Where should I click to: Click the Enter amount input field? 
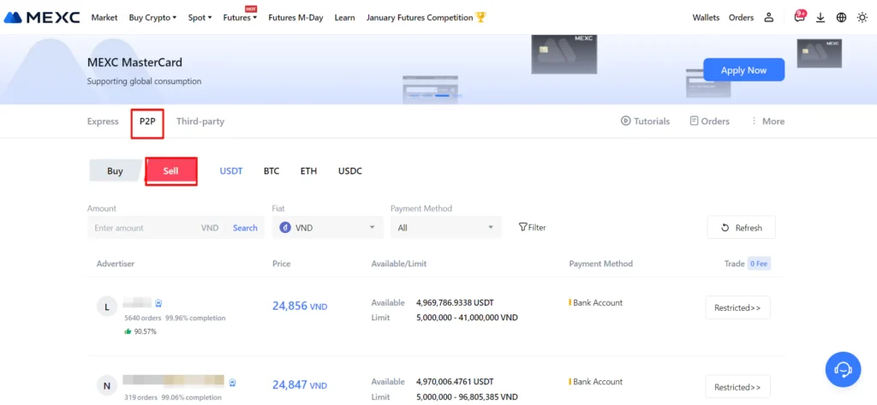coord(141,228)
